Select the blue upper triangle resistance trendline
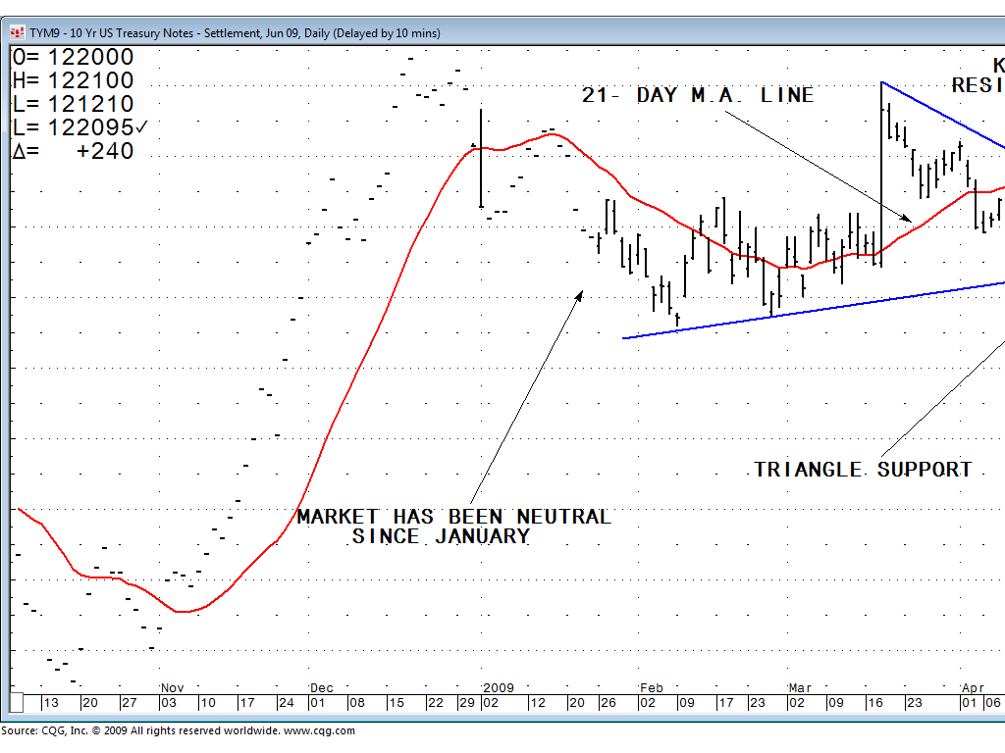1005x753 pixels. coord(942,115)
